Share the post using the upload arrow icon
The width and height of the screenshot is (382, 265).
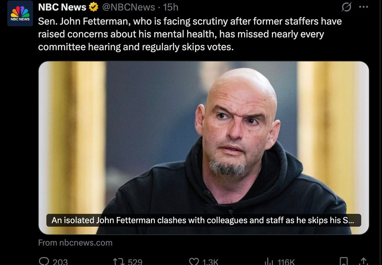coord(364,261)
